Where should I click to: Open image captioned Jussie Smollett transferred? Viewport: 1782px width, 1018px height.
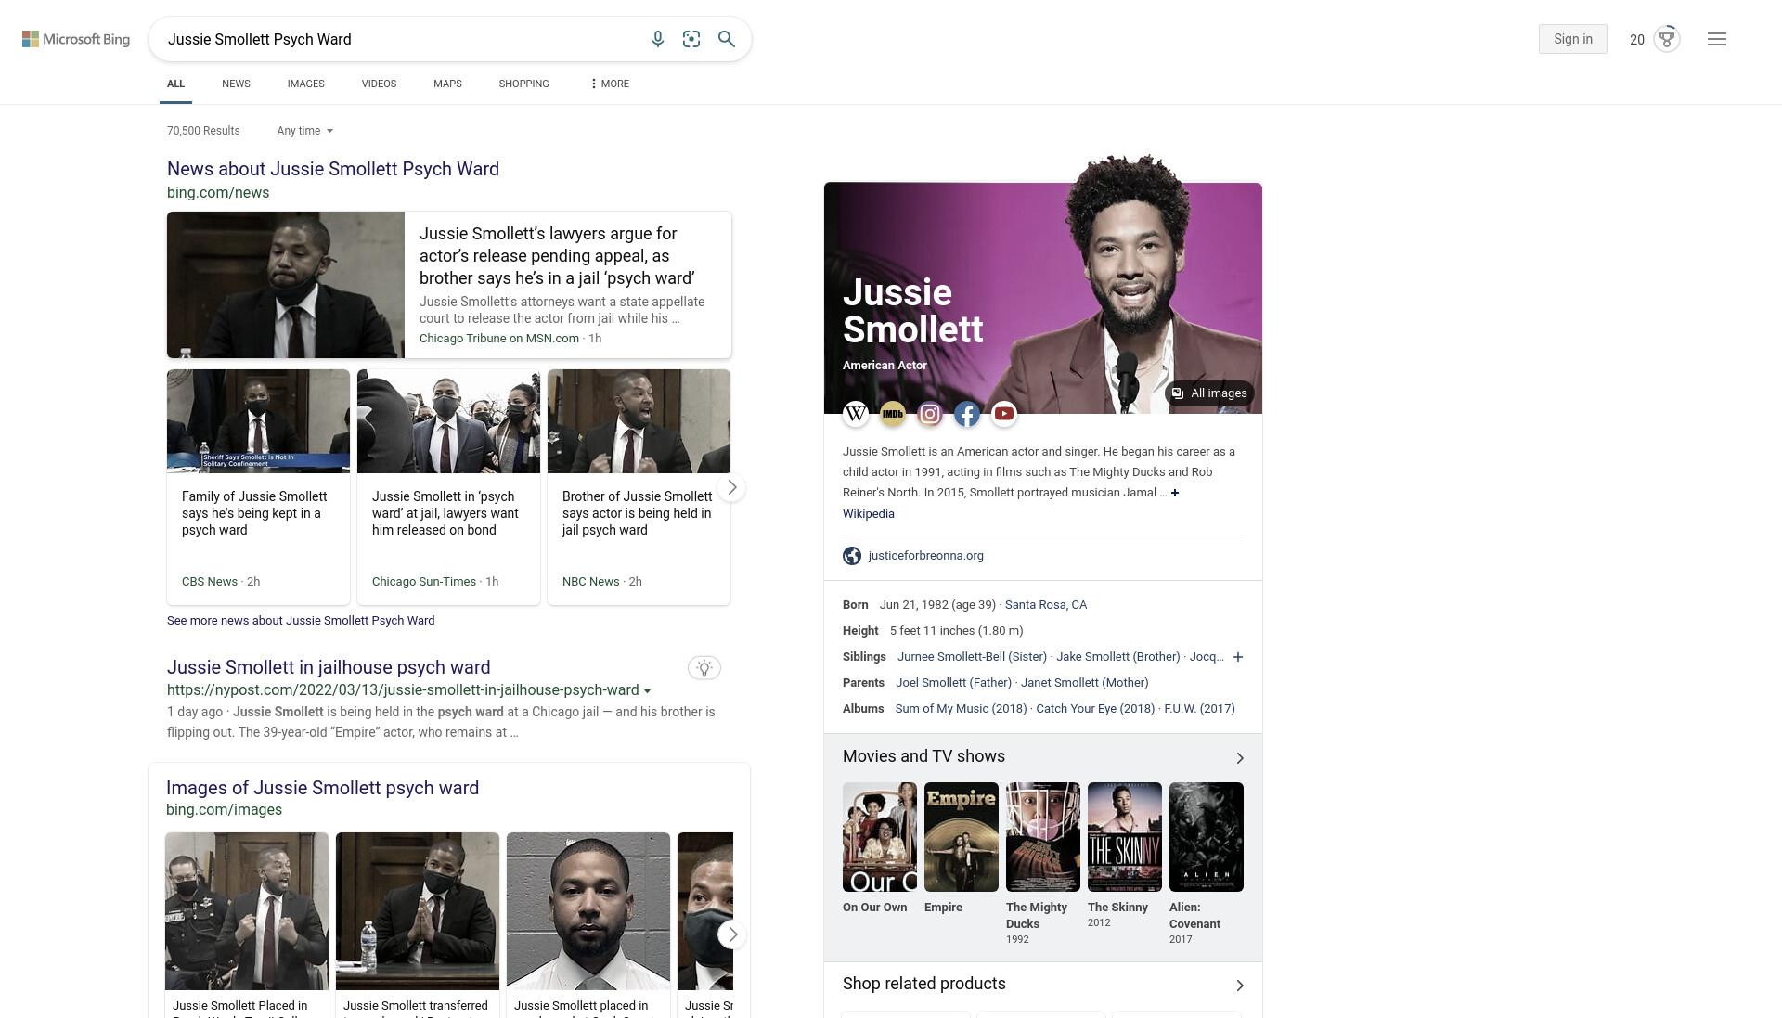[x=418, y=911]
